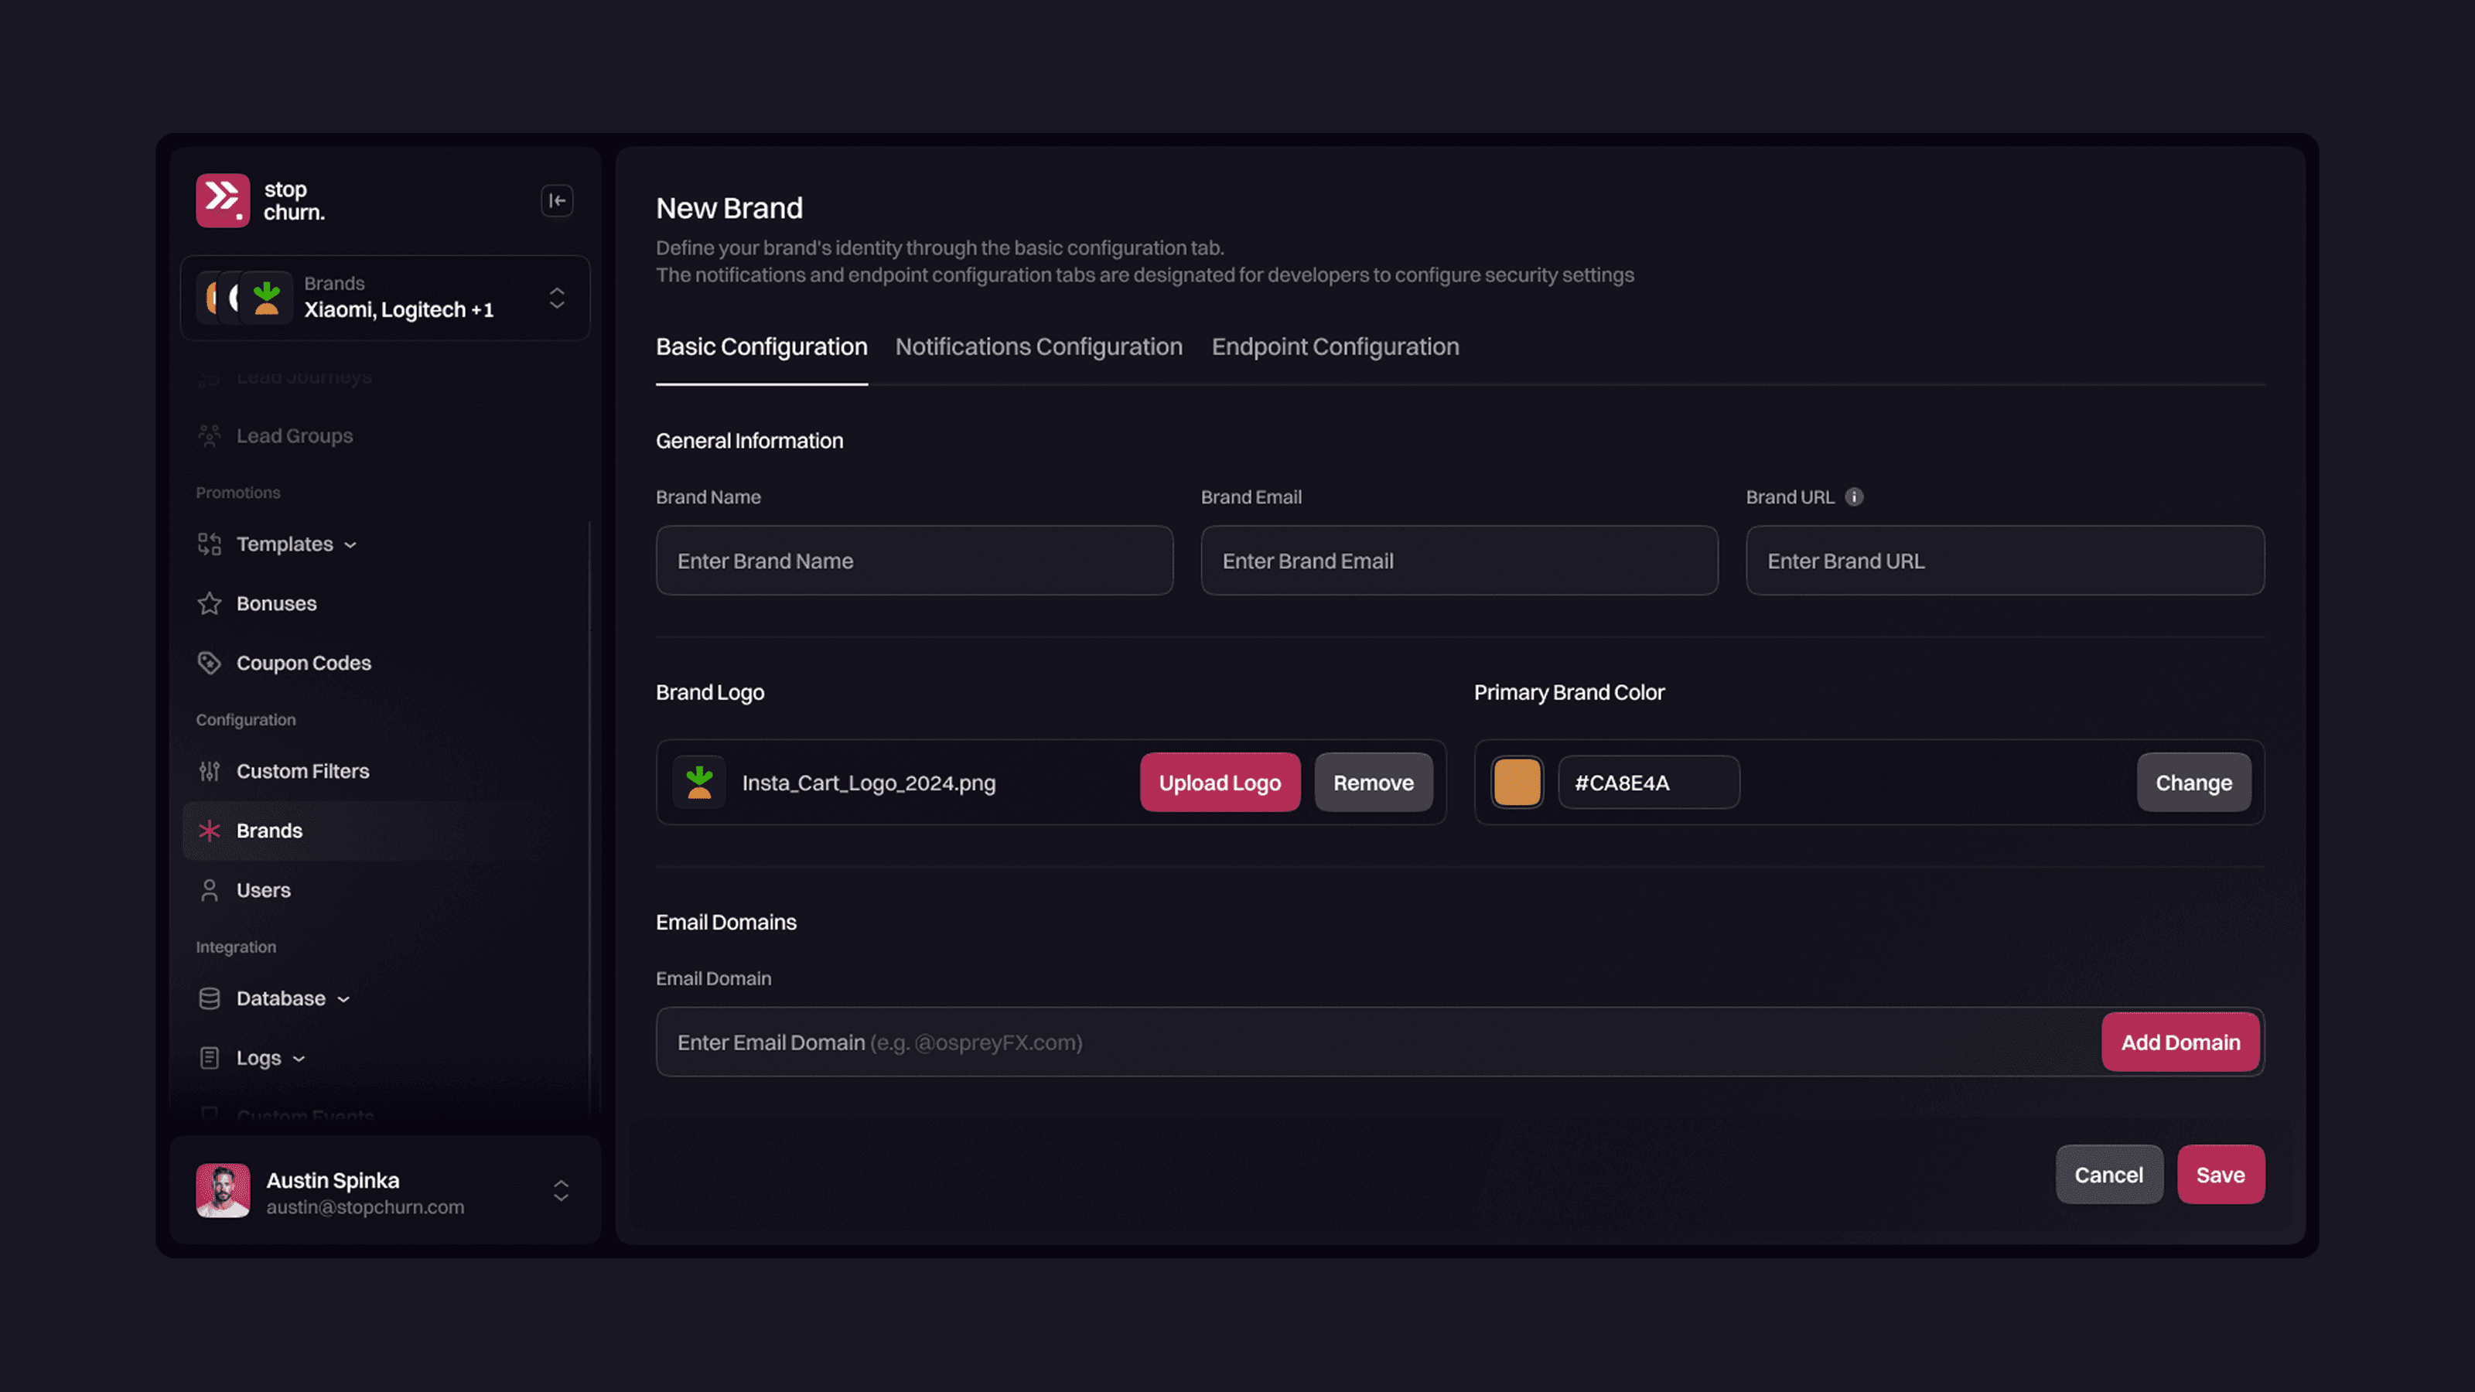Switch to the Notifications Configuration tab
Screen dimensions: 2475x1392
tap(1039, 346)
